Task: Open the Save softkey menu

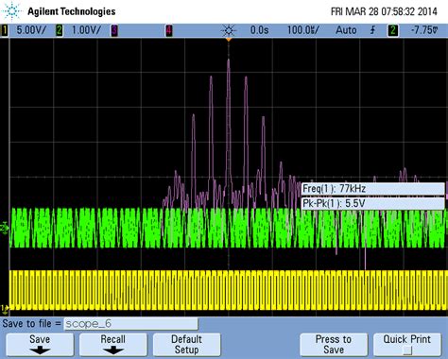Action: click(40, 345)
